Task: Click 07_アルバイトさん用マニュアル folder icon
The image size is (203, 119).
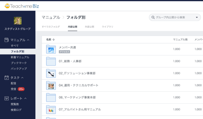Action: click(51, 109)
